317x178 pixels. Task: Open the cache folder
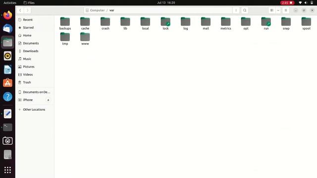(85, 24)
